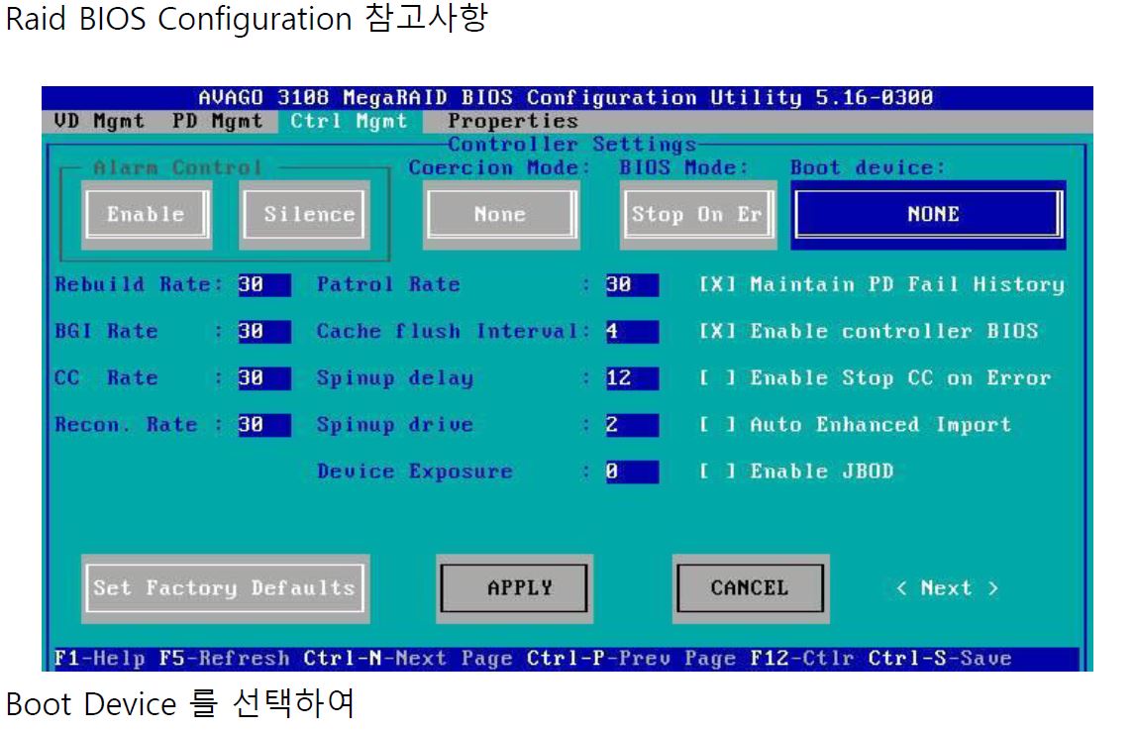Enable the JBOD checkbox
Image resolution: width=1135 pixels, height=733 pixels.
tap(719, 471)
